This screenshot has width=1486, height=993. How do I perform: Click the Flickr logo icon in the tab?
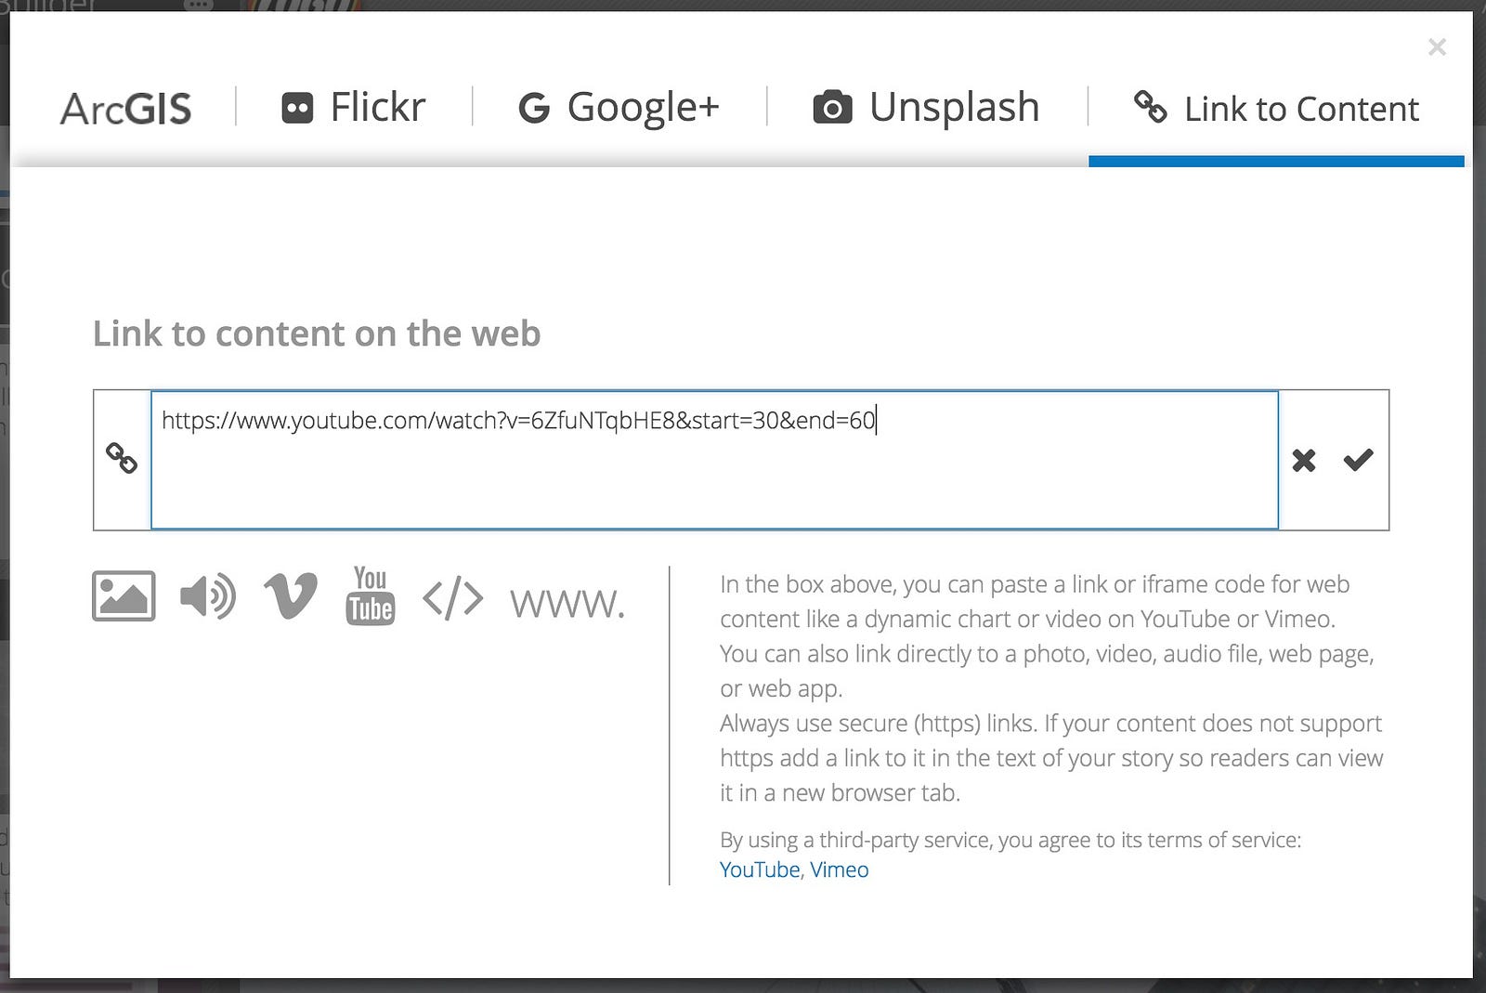(x=297, y=109)
